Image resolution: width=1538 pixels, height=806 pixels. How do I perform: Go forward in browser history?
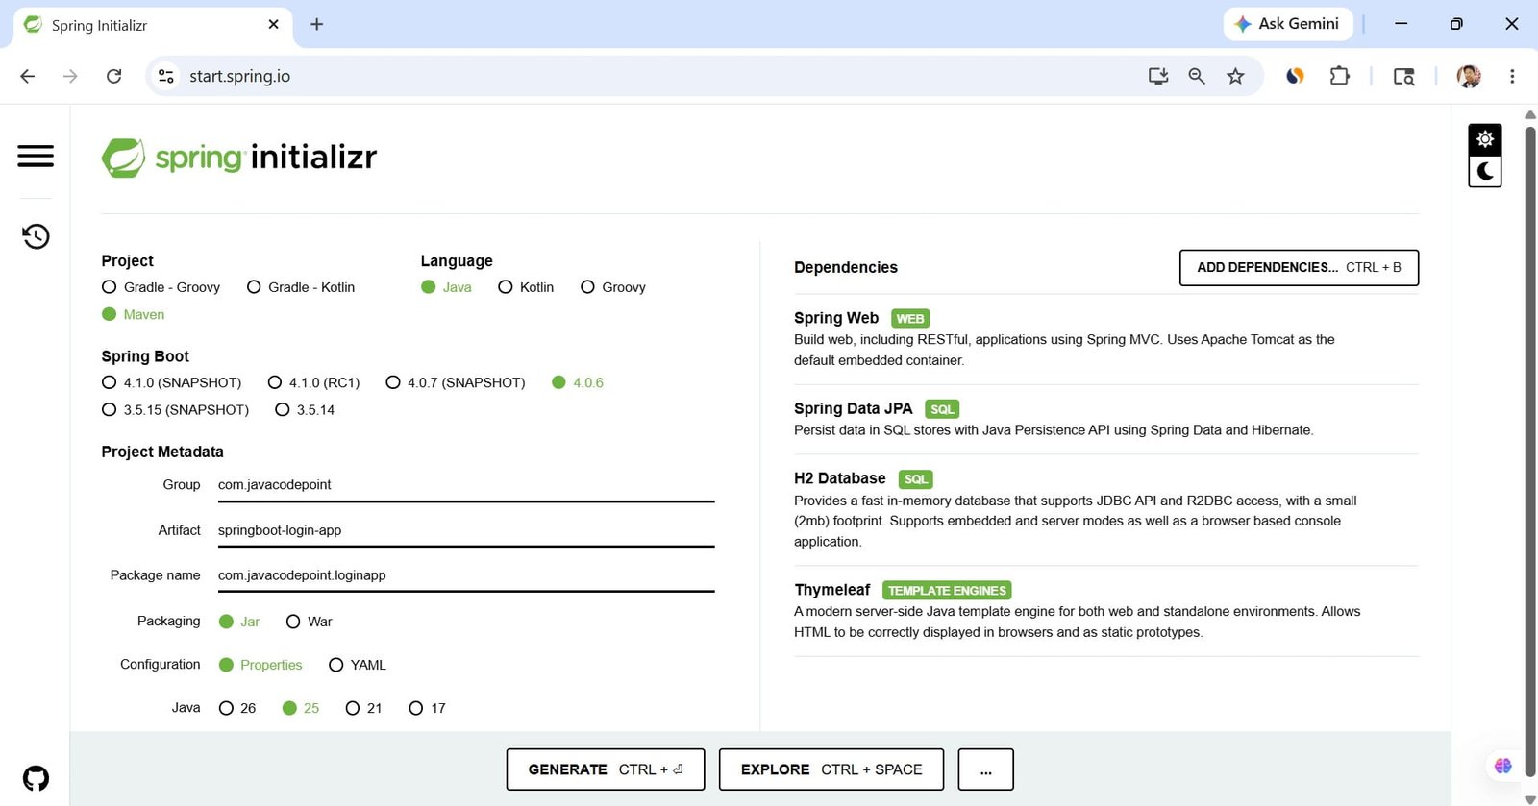[70, 76]
